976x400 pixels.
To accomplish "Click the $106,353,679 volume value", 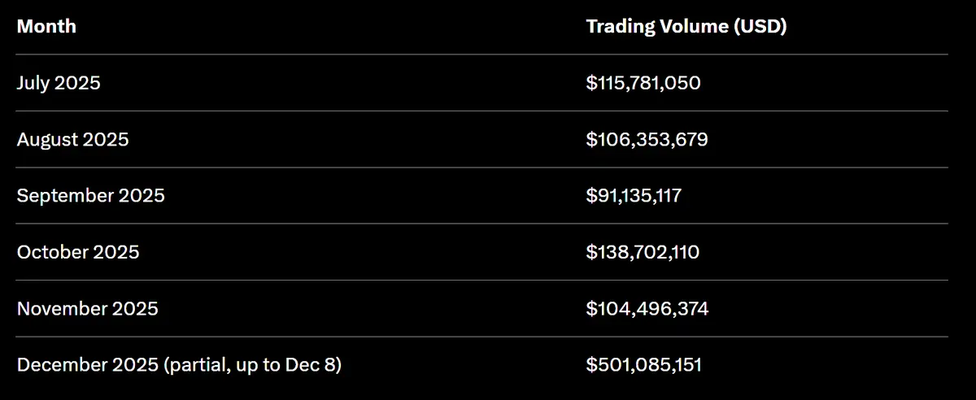I will point(647,140).
